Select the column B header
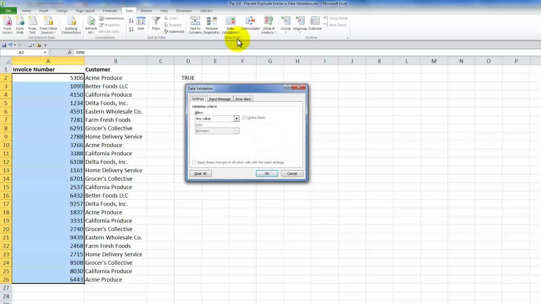The height and width of the screenshot is (304, 541). [115, 61]
